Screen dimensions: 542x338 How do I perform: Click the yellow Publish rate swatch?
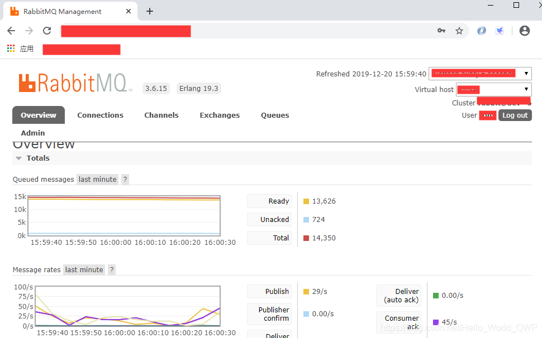306,292
